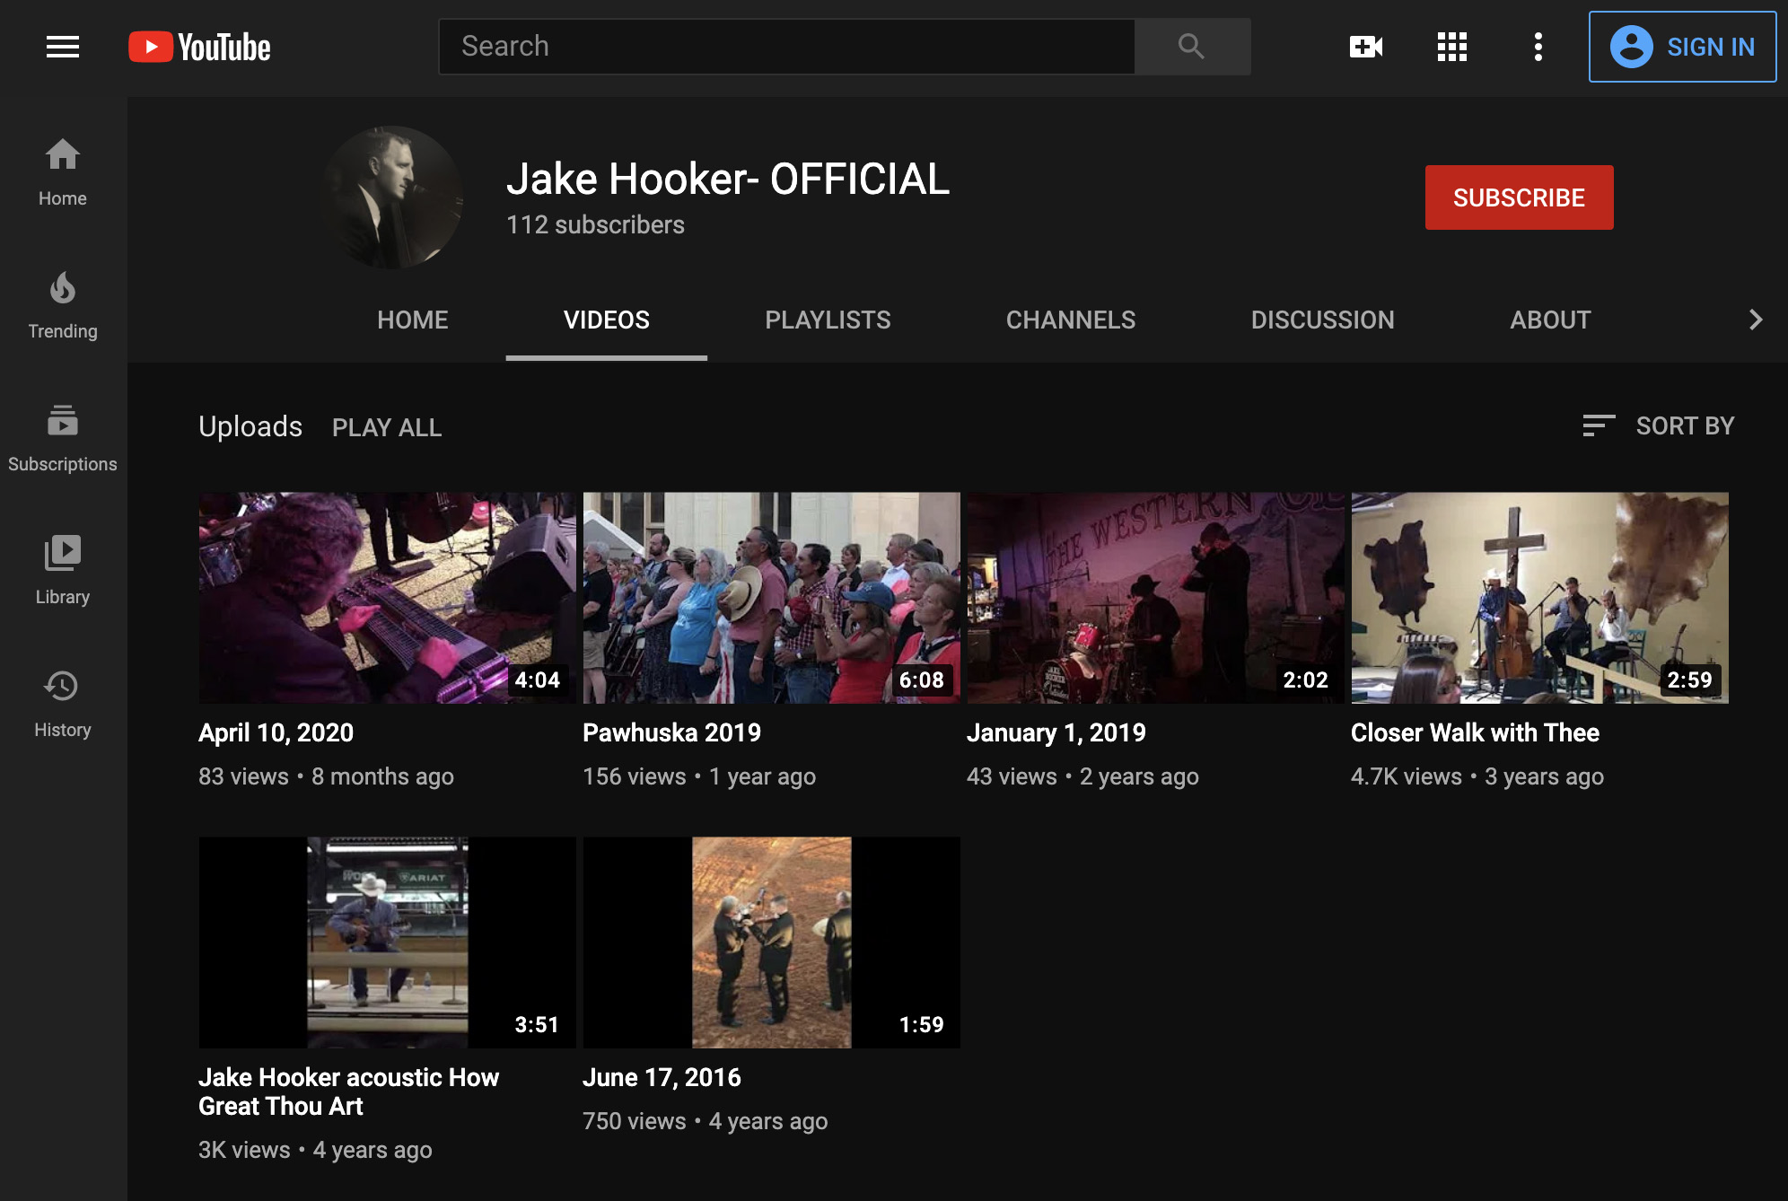Click '83 views • 8 months ago' text
Screen dimensions: 1788x1201
[x=326, y=776]
